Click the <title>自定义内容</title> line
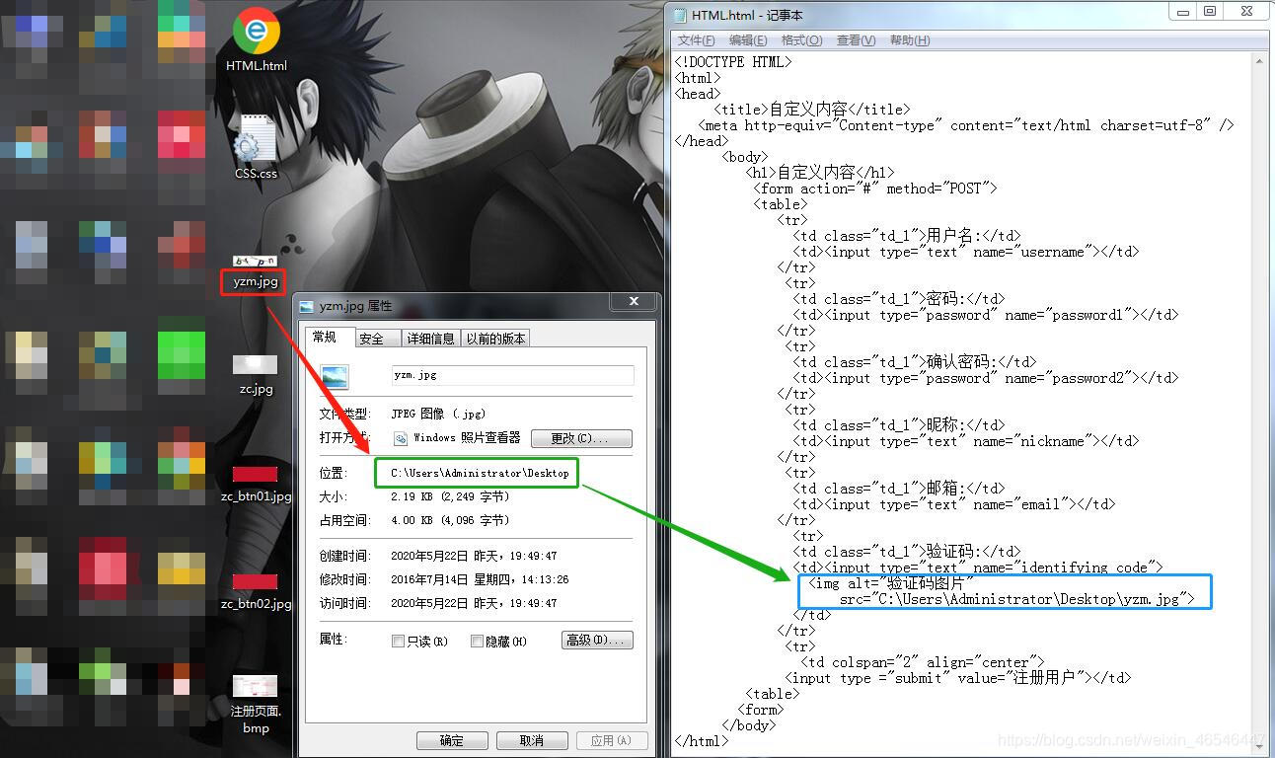 [812, 110]
